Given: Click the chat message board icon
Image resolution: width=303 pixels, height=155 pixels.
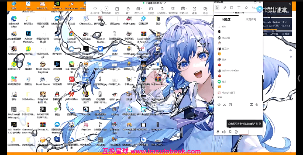Looking at the screenshot, I should coord(251,105).
